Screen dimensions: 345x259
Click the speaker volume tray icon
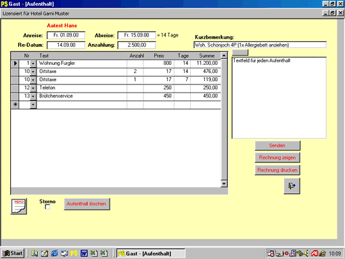click(x=306, y=254)
